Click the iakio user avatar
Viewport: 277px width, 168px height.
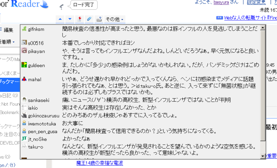coord(24,107)
